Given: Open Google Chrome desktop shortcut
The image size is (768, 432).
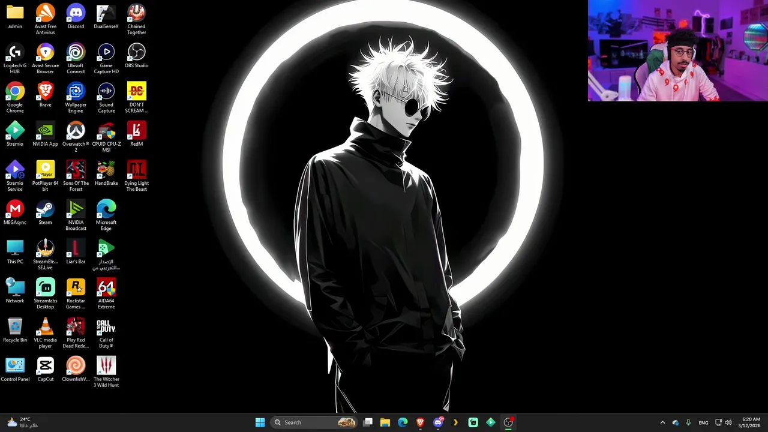Looking at the screenshot, I should click(x=15, y=98).
